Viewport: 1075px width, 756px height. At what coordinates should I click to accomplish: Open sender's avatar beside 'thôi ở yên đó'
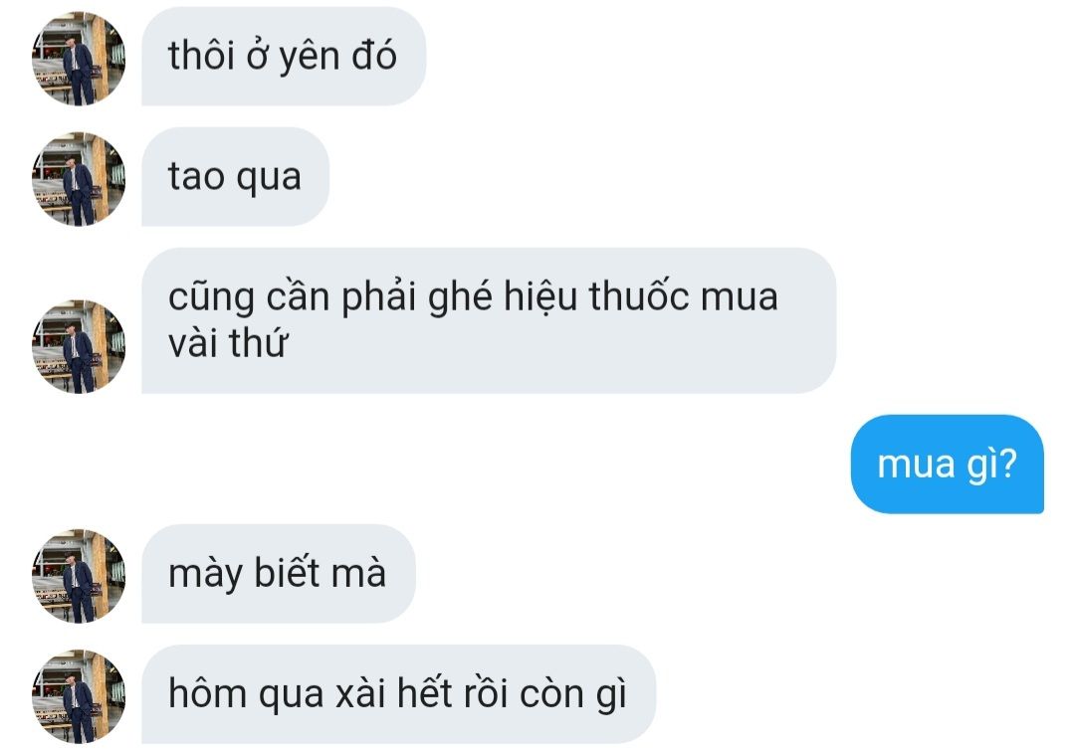tap(79, 59)
